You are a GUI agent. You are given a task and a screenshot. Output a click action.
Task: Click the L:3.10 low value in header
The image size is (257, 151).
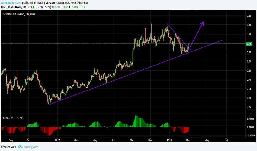[x=73, y=7]
